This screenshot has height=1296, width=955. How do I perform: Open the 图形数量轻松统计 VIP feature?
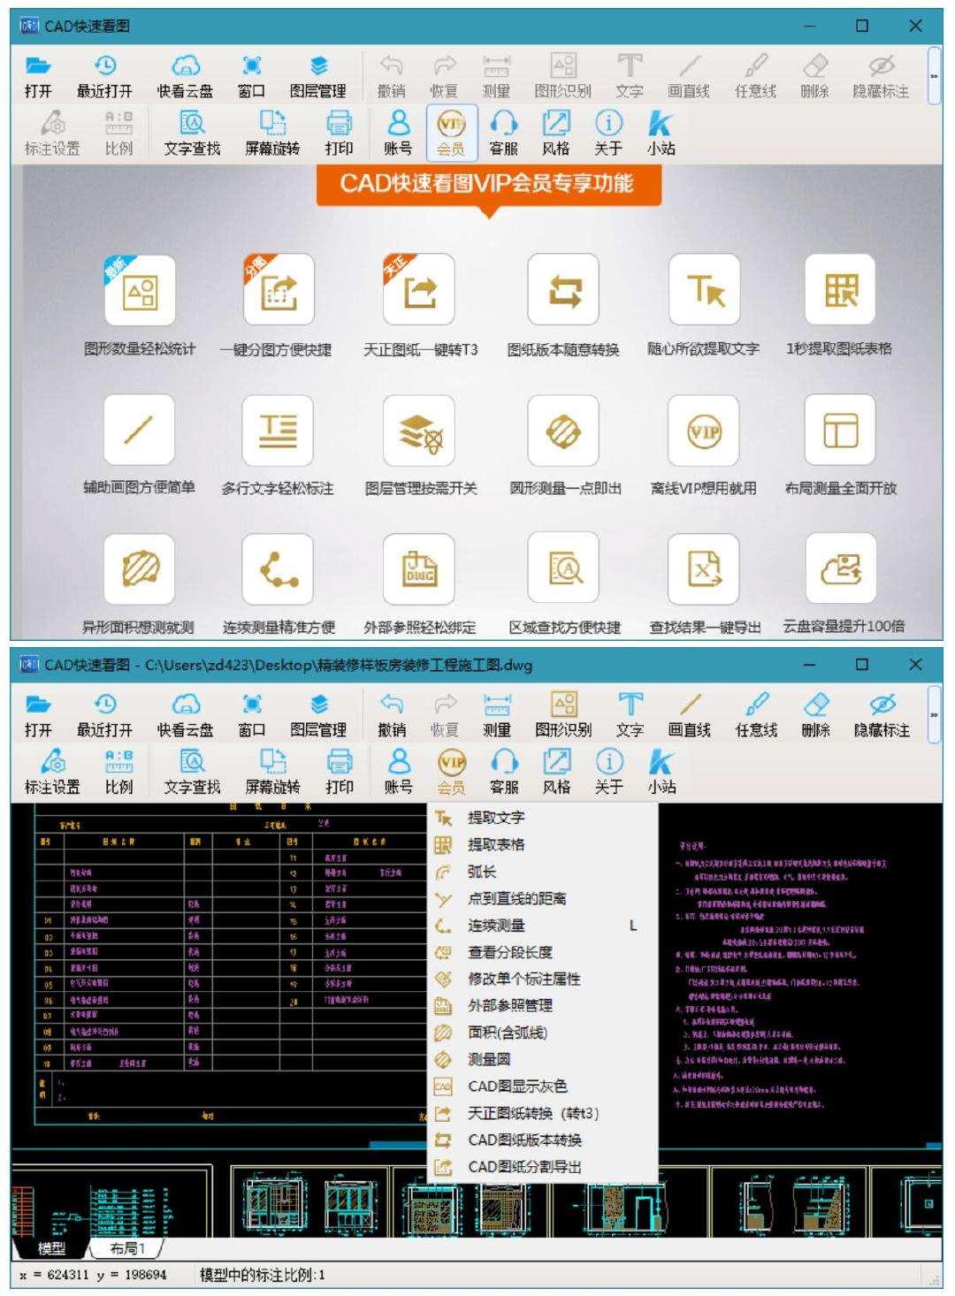pos(140,290)
